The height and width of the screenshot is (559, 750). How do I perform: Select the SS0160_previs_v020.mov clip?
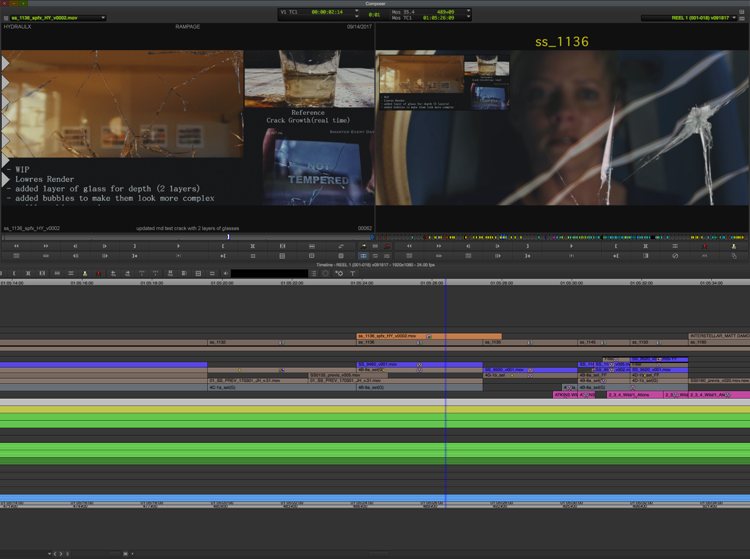pos(719,380)
